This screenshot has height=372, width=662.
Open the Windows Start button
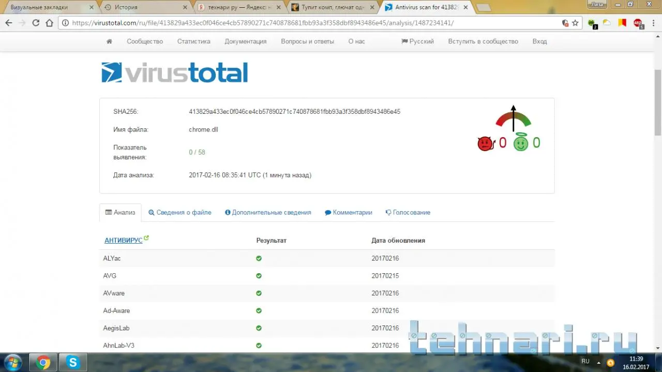click(12, 362)
